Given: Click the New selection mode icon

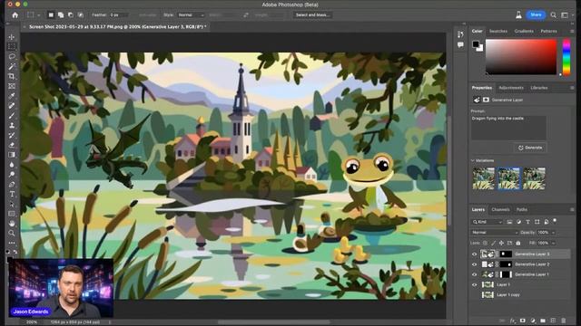Looking at the screenshot, I should [x=51, y=15].
